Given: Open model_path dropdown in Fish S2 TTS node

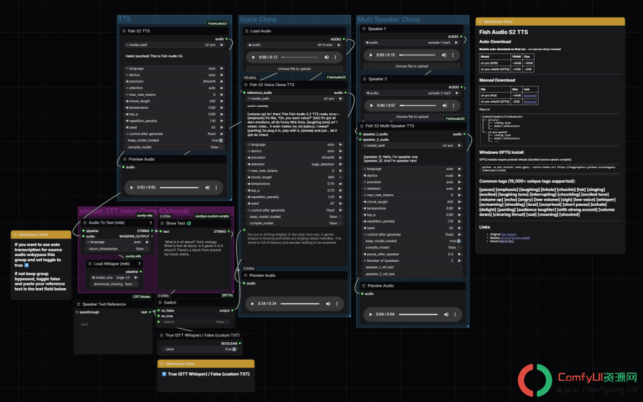Looking at the screenshot, I should pyautogui.click(x=174, y=45).
